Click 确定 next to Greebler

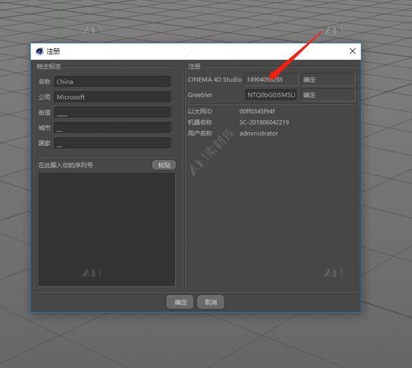pyautogui.click(x=328, y=95)
